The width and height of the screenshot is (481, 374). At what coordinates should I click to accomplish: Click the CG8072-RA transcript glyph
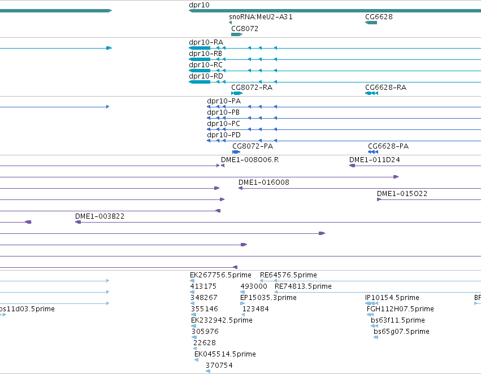(x=237, y=93)
